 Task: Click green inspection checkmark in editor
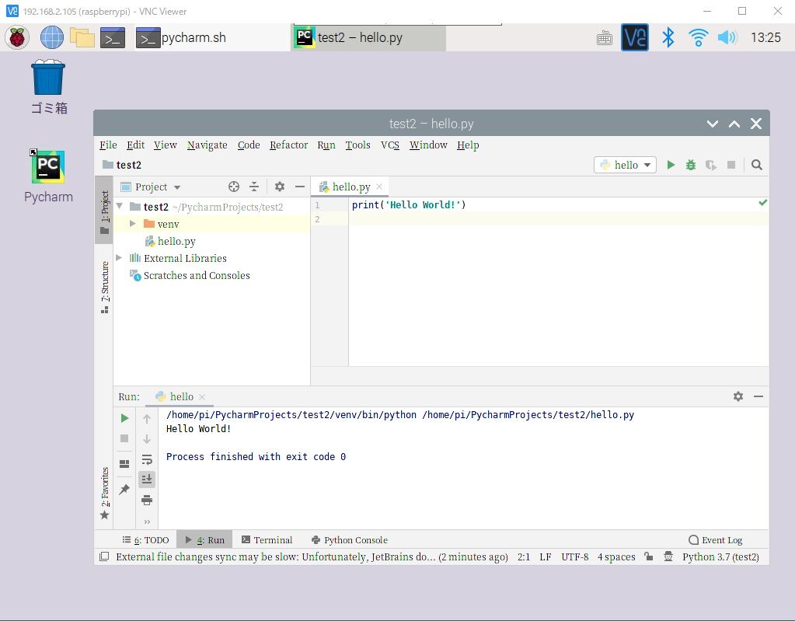pos(762,203)
